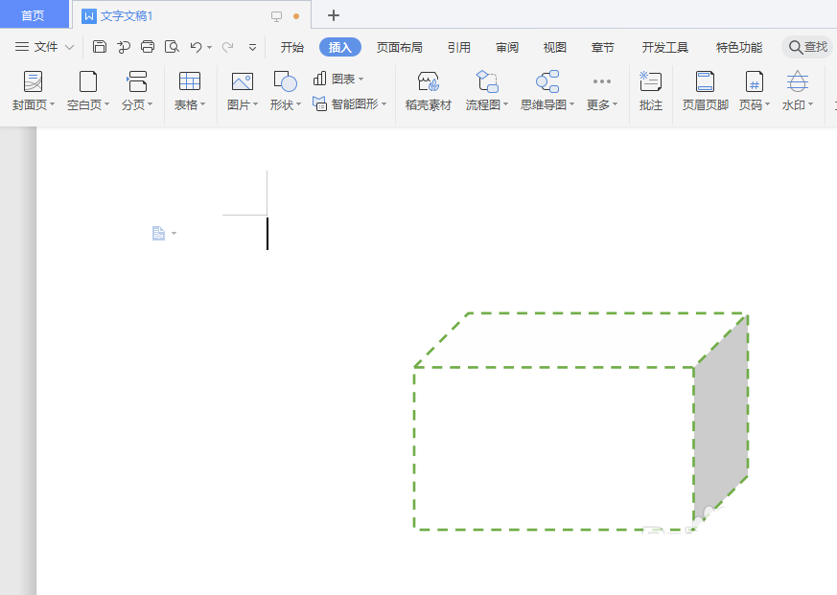837x595 pixels.
Task: Insert a 思维导图 mind map
Action: click(544, 91)
